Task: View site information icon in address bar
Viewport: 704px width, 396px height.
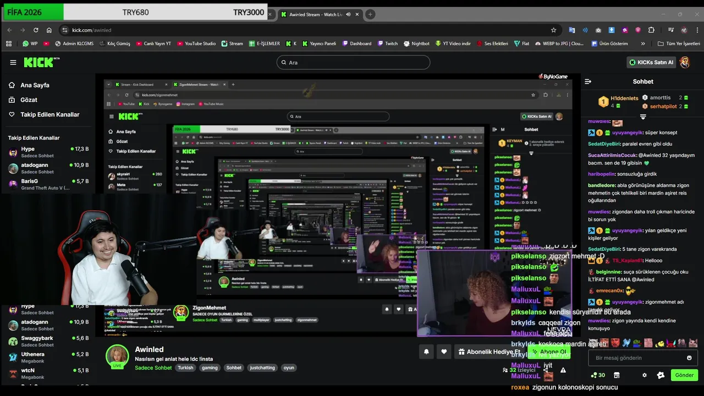Action: pos(65,30)
